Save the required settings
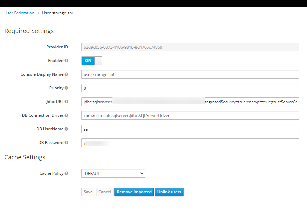This screenshot has height=218, width=307. (x=88, y=192)
